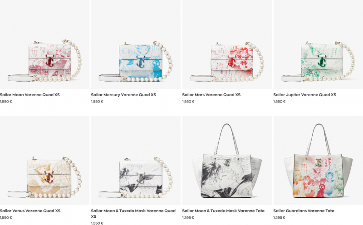This screenshot has height=225, width=363.
Task: Click the Sailor Moon Varenne Quad XS title
Action: click(30, 95)
